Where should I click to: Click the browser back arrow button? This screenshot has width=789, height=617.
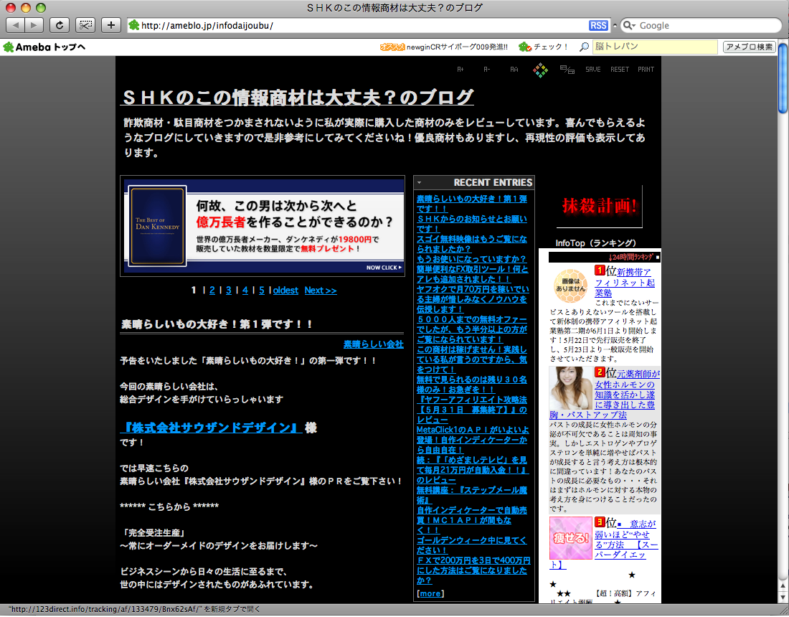16,25
